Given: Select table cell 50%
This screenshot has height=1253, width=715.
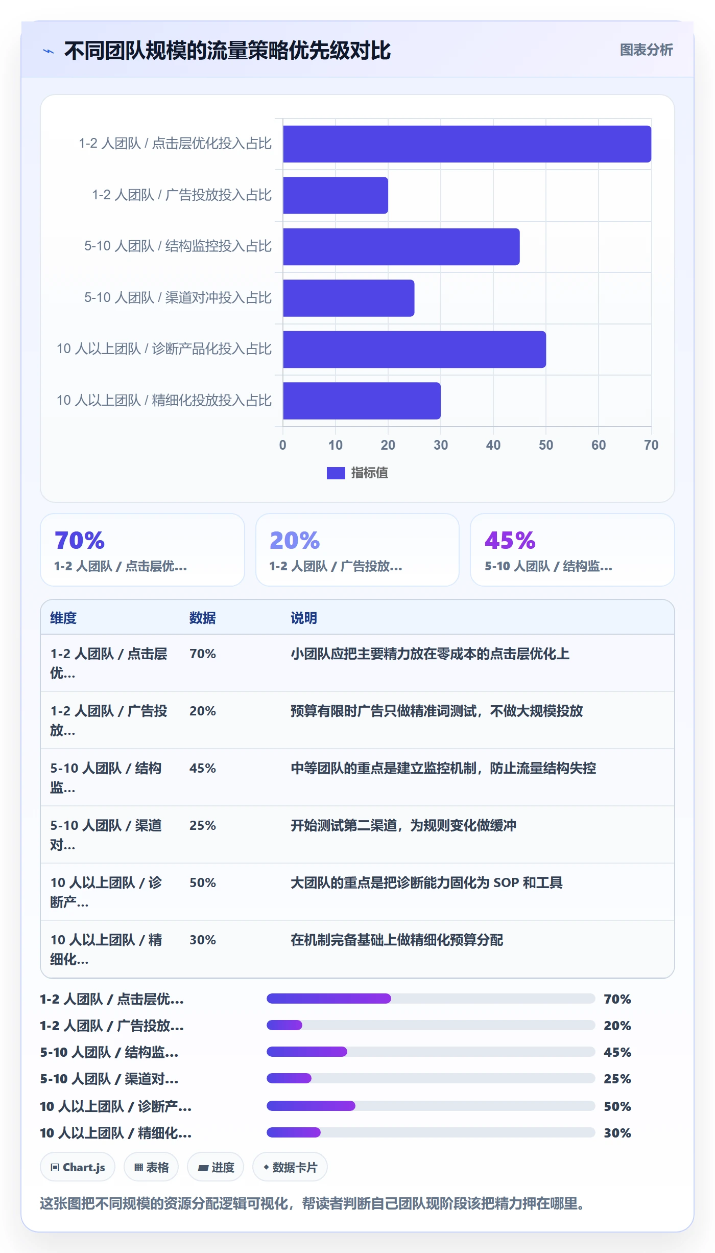Looking at the screenshot, I should point(203,883).
